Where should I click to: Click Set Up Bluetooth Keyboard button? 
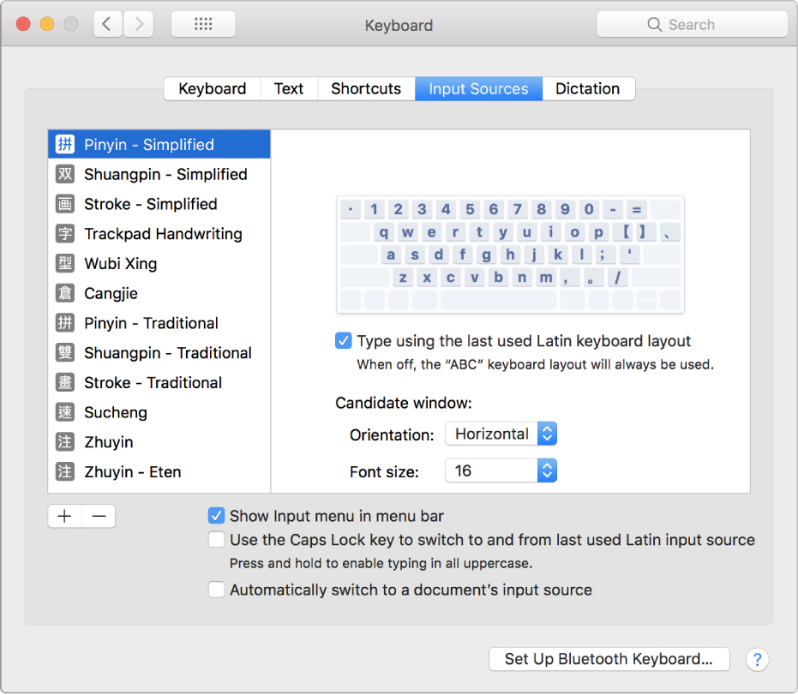[x=609, y=659]
